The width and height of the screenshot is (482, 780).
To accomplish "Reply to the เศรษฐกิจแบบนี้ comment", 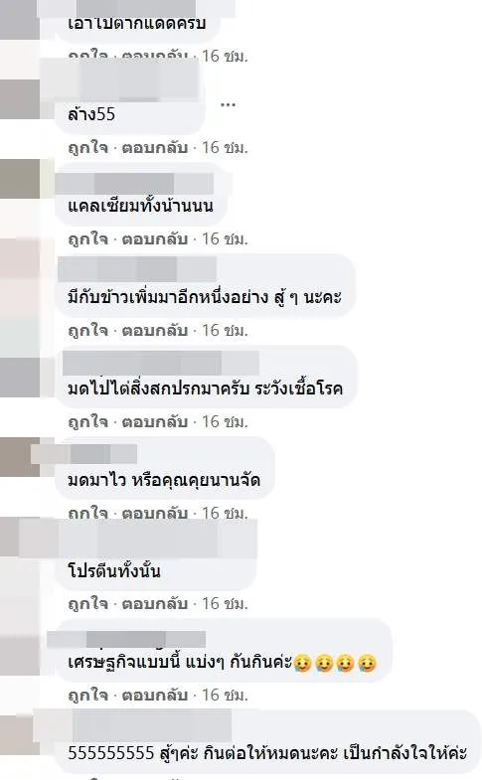I will click(155, 695).
